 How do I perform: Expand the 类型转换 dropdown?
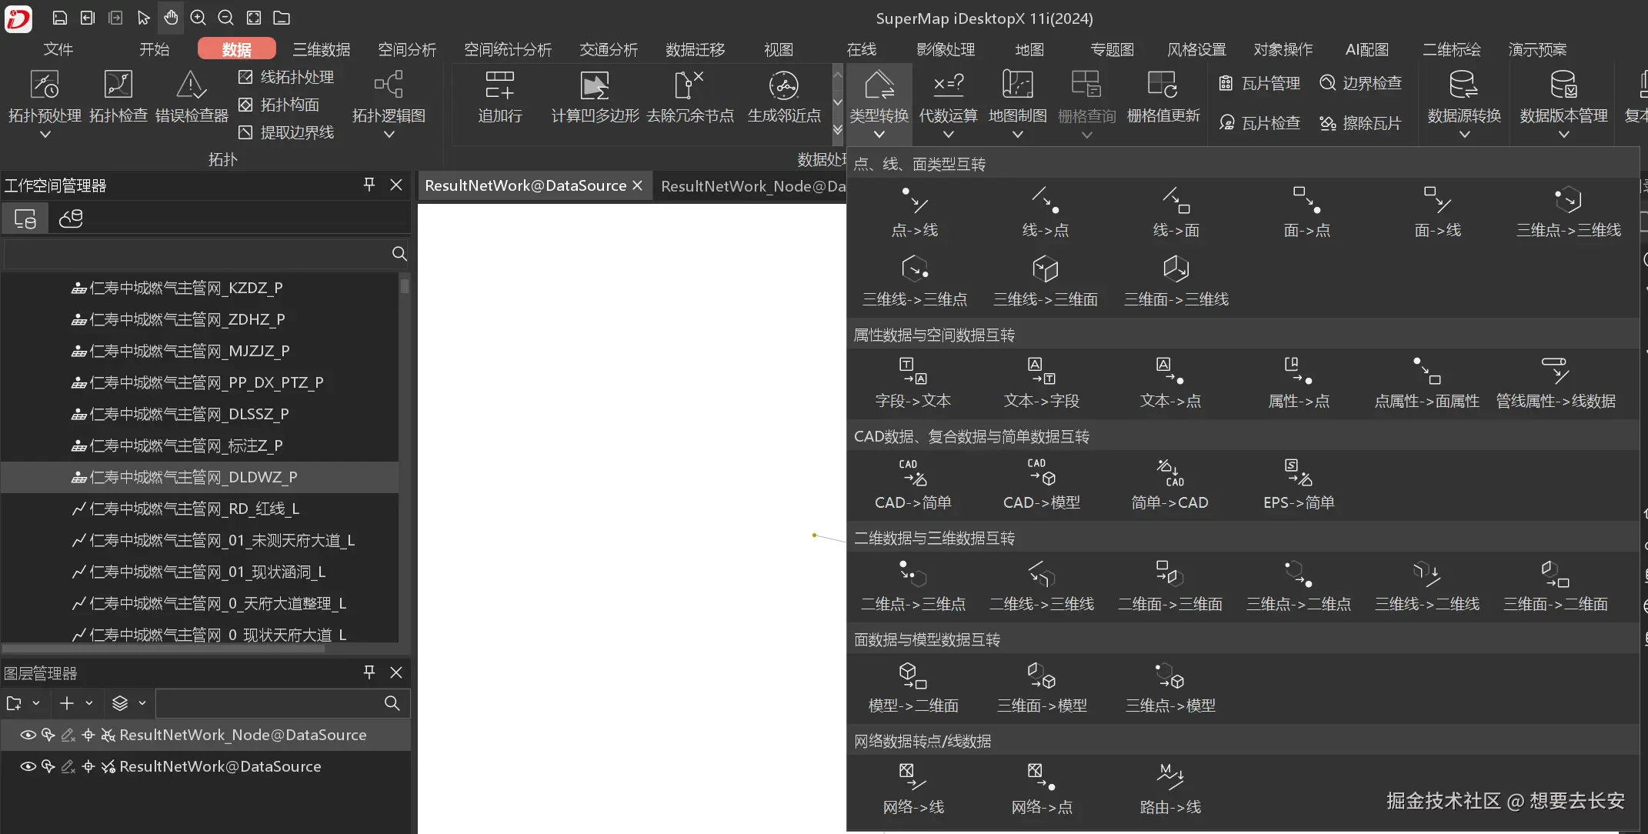(x=879, y=135)
